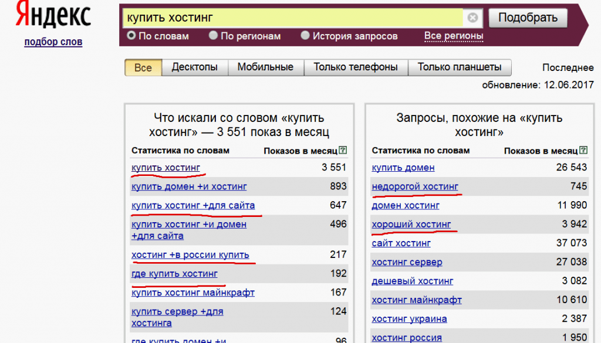Open the дешевый хостинг link
Viewport: 601px width, 343px height.
pos(413,281)
